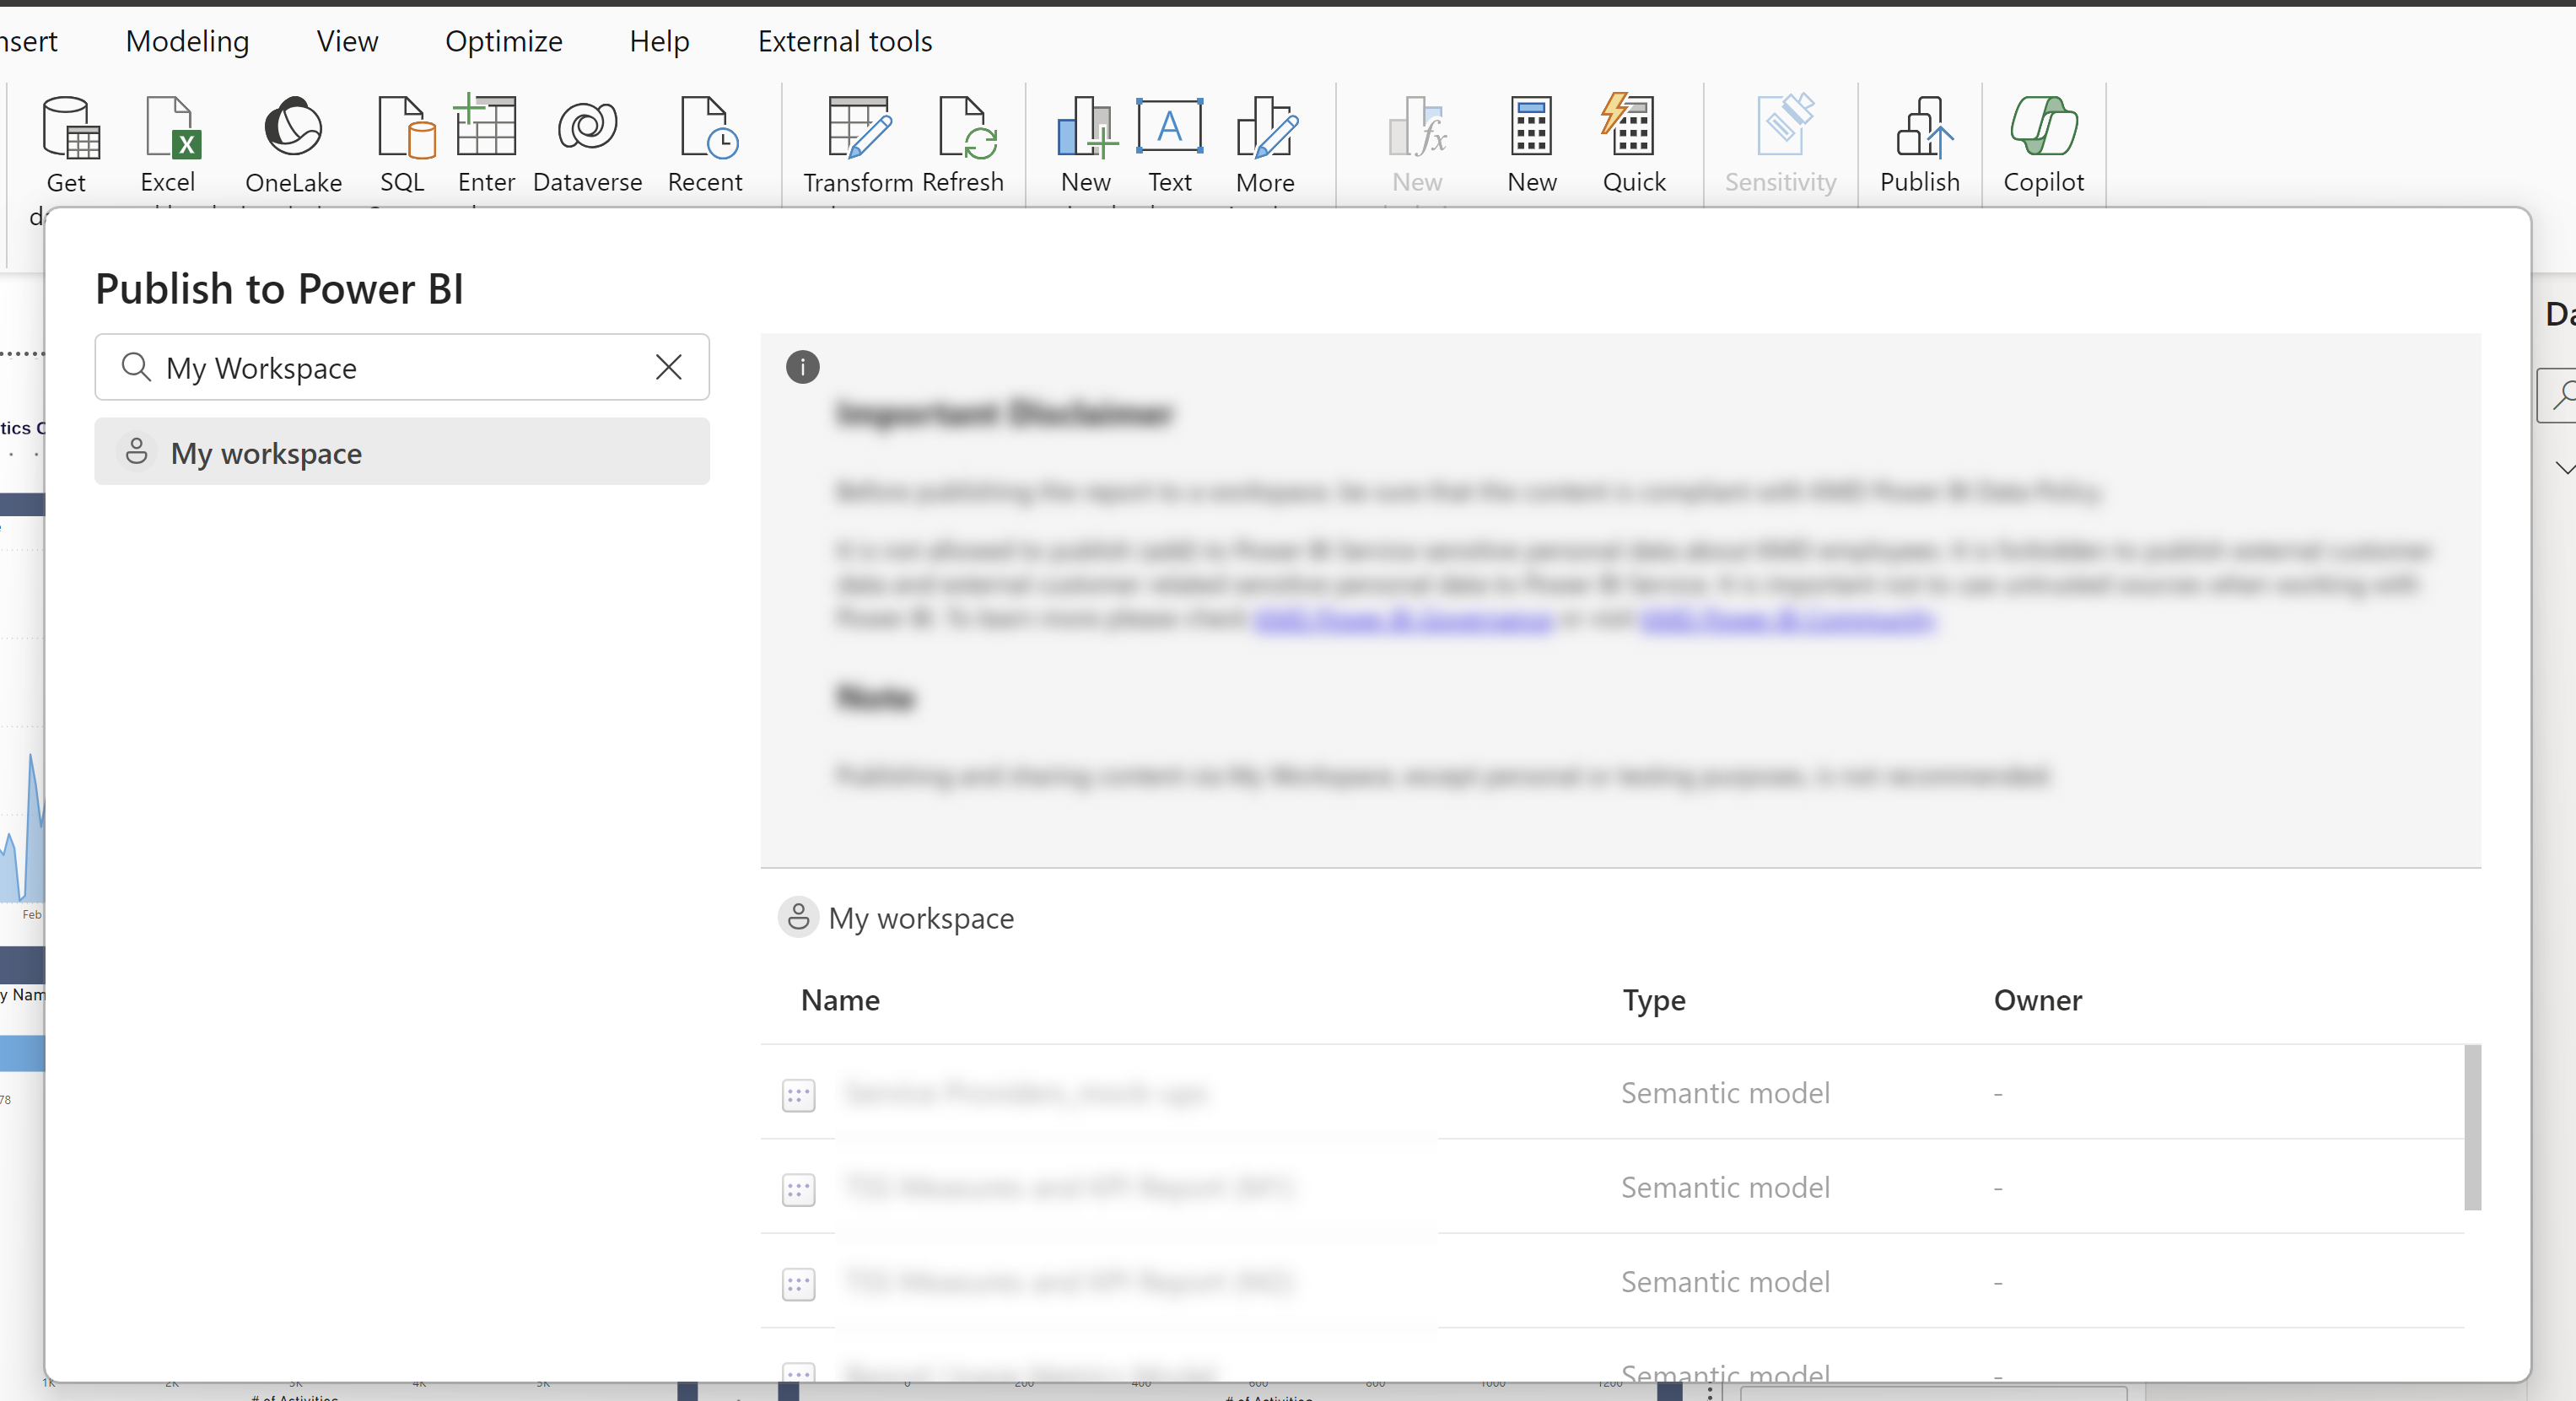Click second row's Semantic model type cell
The height and width of the screenshot is (1401, 2576).
click(1725, 1187)
